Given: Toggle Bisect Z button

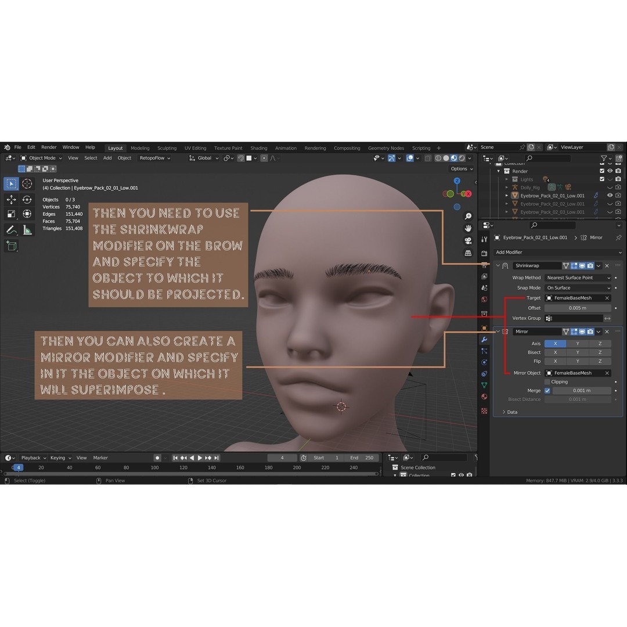Looking at the screenshot, I should pyautogui.click(x=600, y=352).
